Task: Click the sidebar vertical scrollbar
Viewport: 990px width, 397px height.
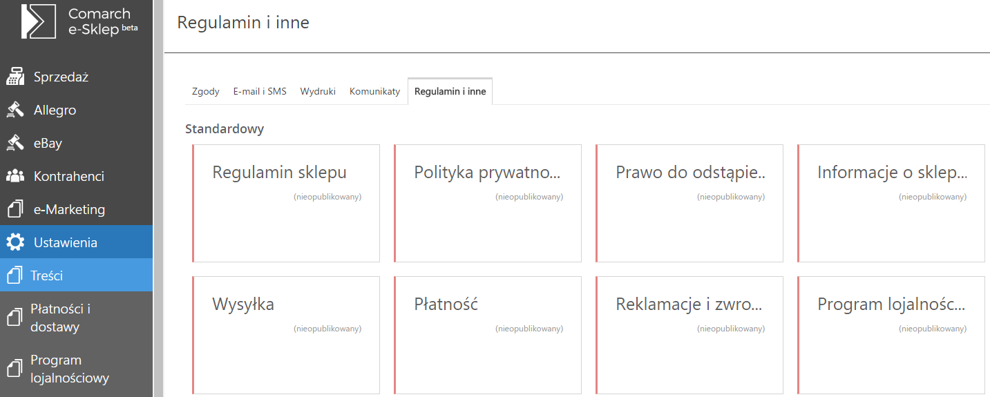Action: (158, 198)
